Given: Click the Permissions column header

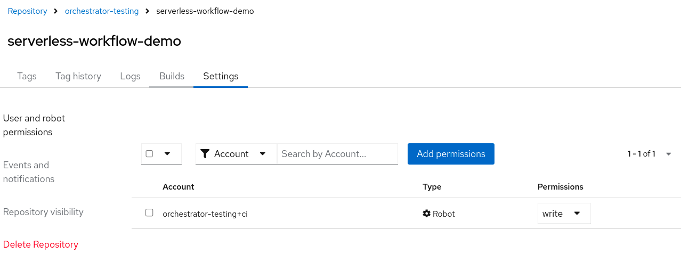Looking at the screenshot, I should [561, 187].
